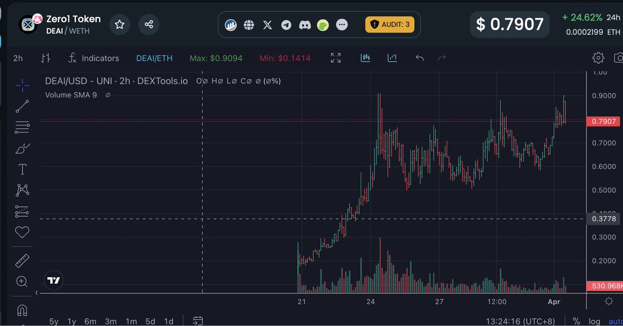Screen dimensions: 623x326
Task: Open time axis settings gear
Action: pos(609,302)
